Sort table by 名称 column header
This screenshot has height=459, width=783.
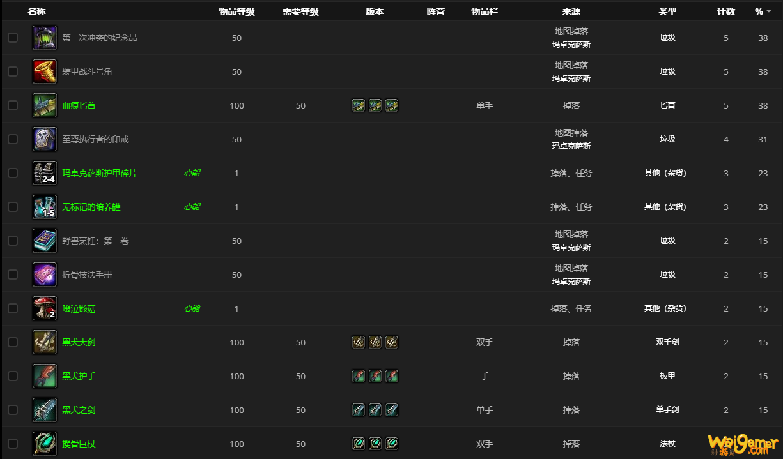coord(36,11)
